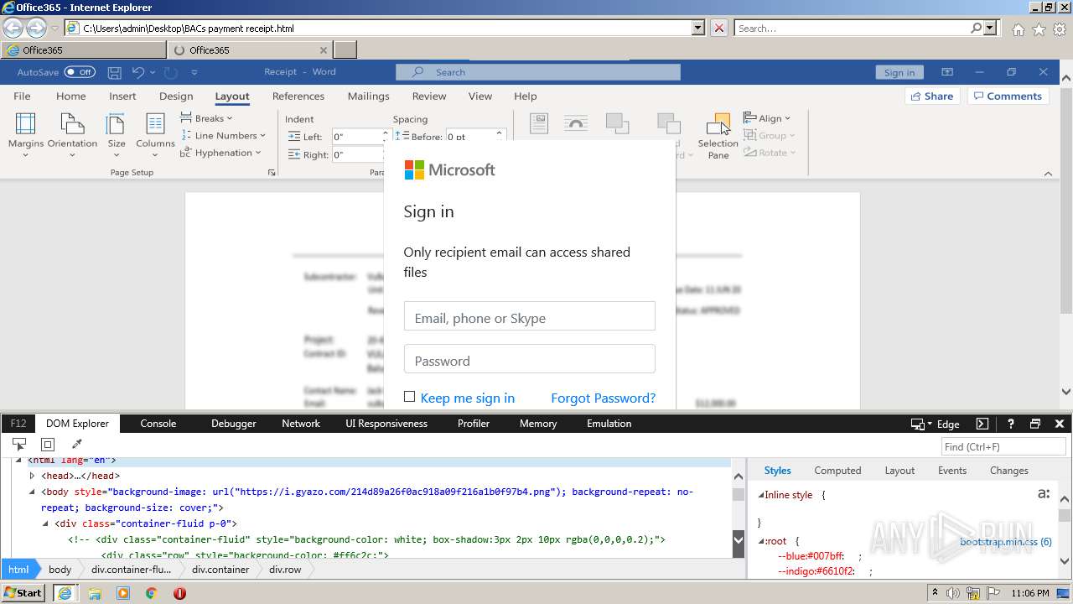Image resolution: width=1073 pixels, height=604 pixels.
Task: Click the IE Forward navigation arrow
Action: 36,28
